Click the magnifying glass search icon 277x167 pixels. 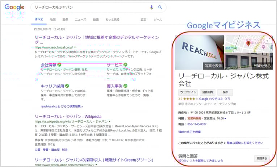click(x=160, y=7)
